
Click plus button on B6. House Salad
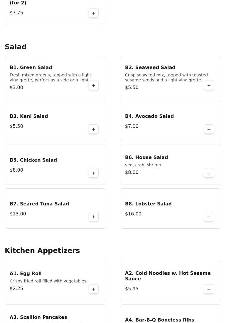209,173
